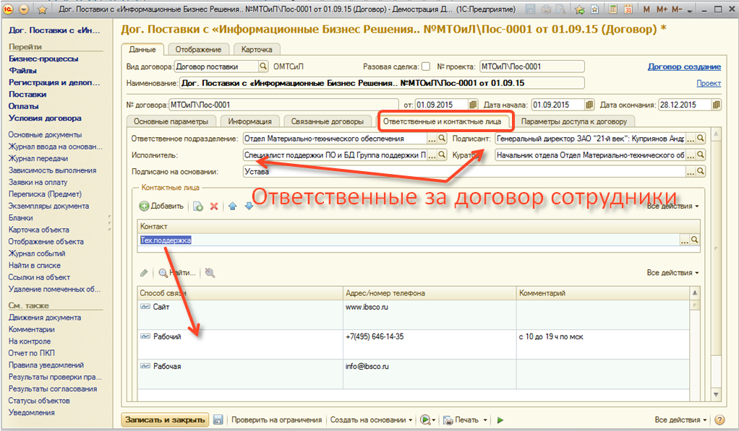Image resolution: width=739 pixels, height=431 pixels.
Task: Open the calendar picker for Дата окончания
Action: [x=716, y=104]
